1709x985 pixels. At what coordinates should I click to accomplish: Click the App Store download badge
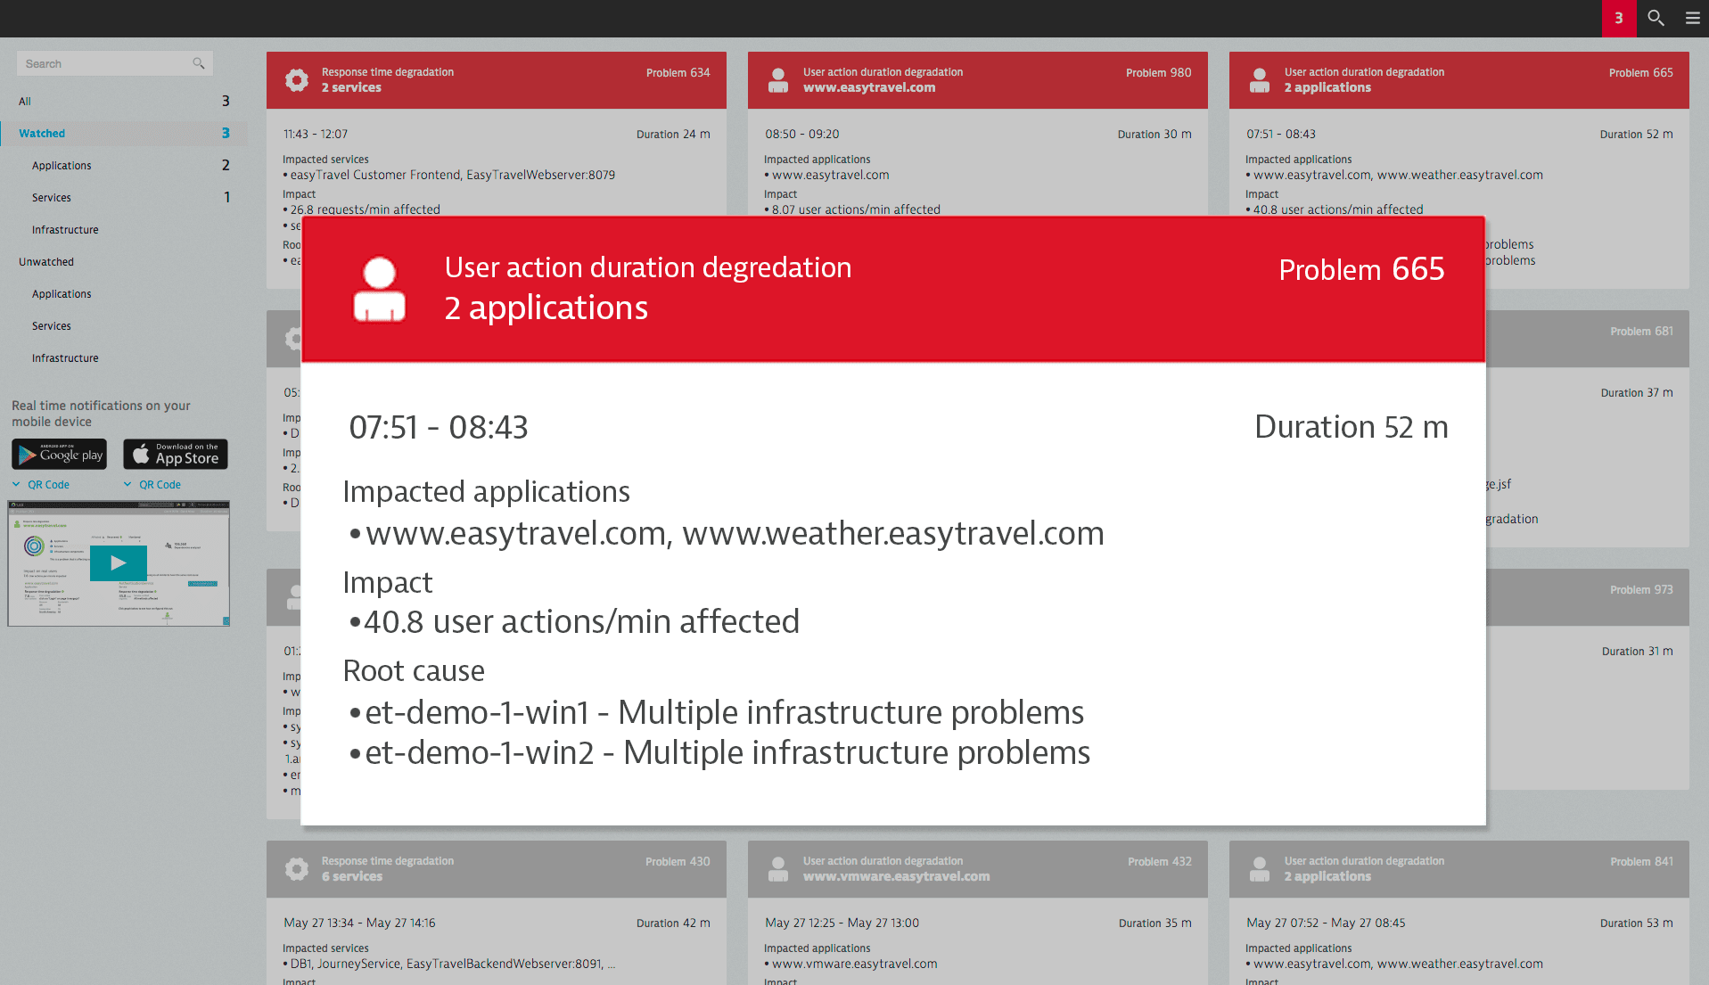[x=176, y=454]
